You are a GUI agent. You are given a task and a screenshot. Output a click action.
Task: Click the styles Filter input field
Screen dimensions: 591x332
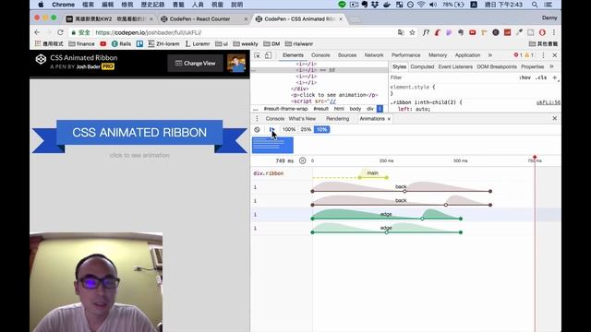click(452, 77)
